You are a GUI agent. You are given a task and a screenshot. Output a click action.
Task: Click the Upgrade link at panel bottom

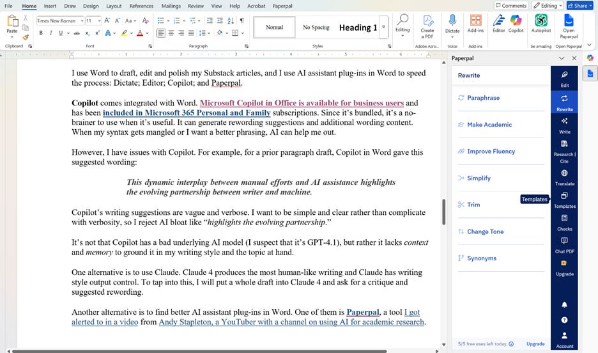click(x=535, y=344)
